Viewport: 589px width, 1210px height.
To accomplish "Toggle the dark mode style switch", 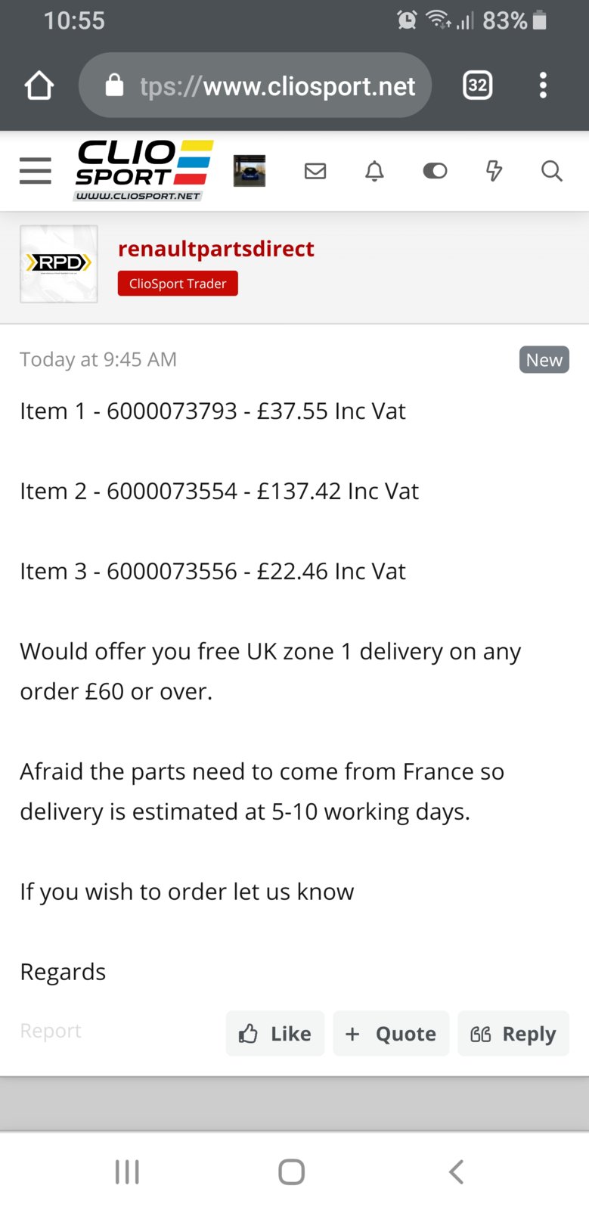I will (435, 171).
